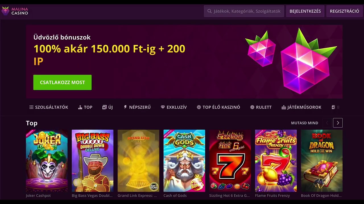Open the Mutasd mind link
Image resolution: width=364 pixels, height=204 pixels.
point(305,123)
